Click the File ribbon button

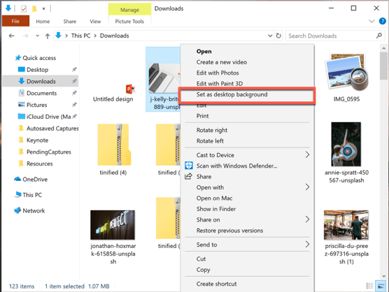[15, 21]
